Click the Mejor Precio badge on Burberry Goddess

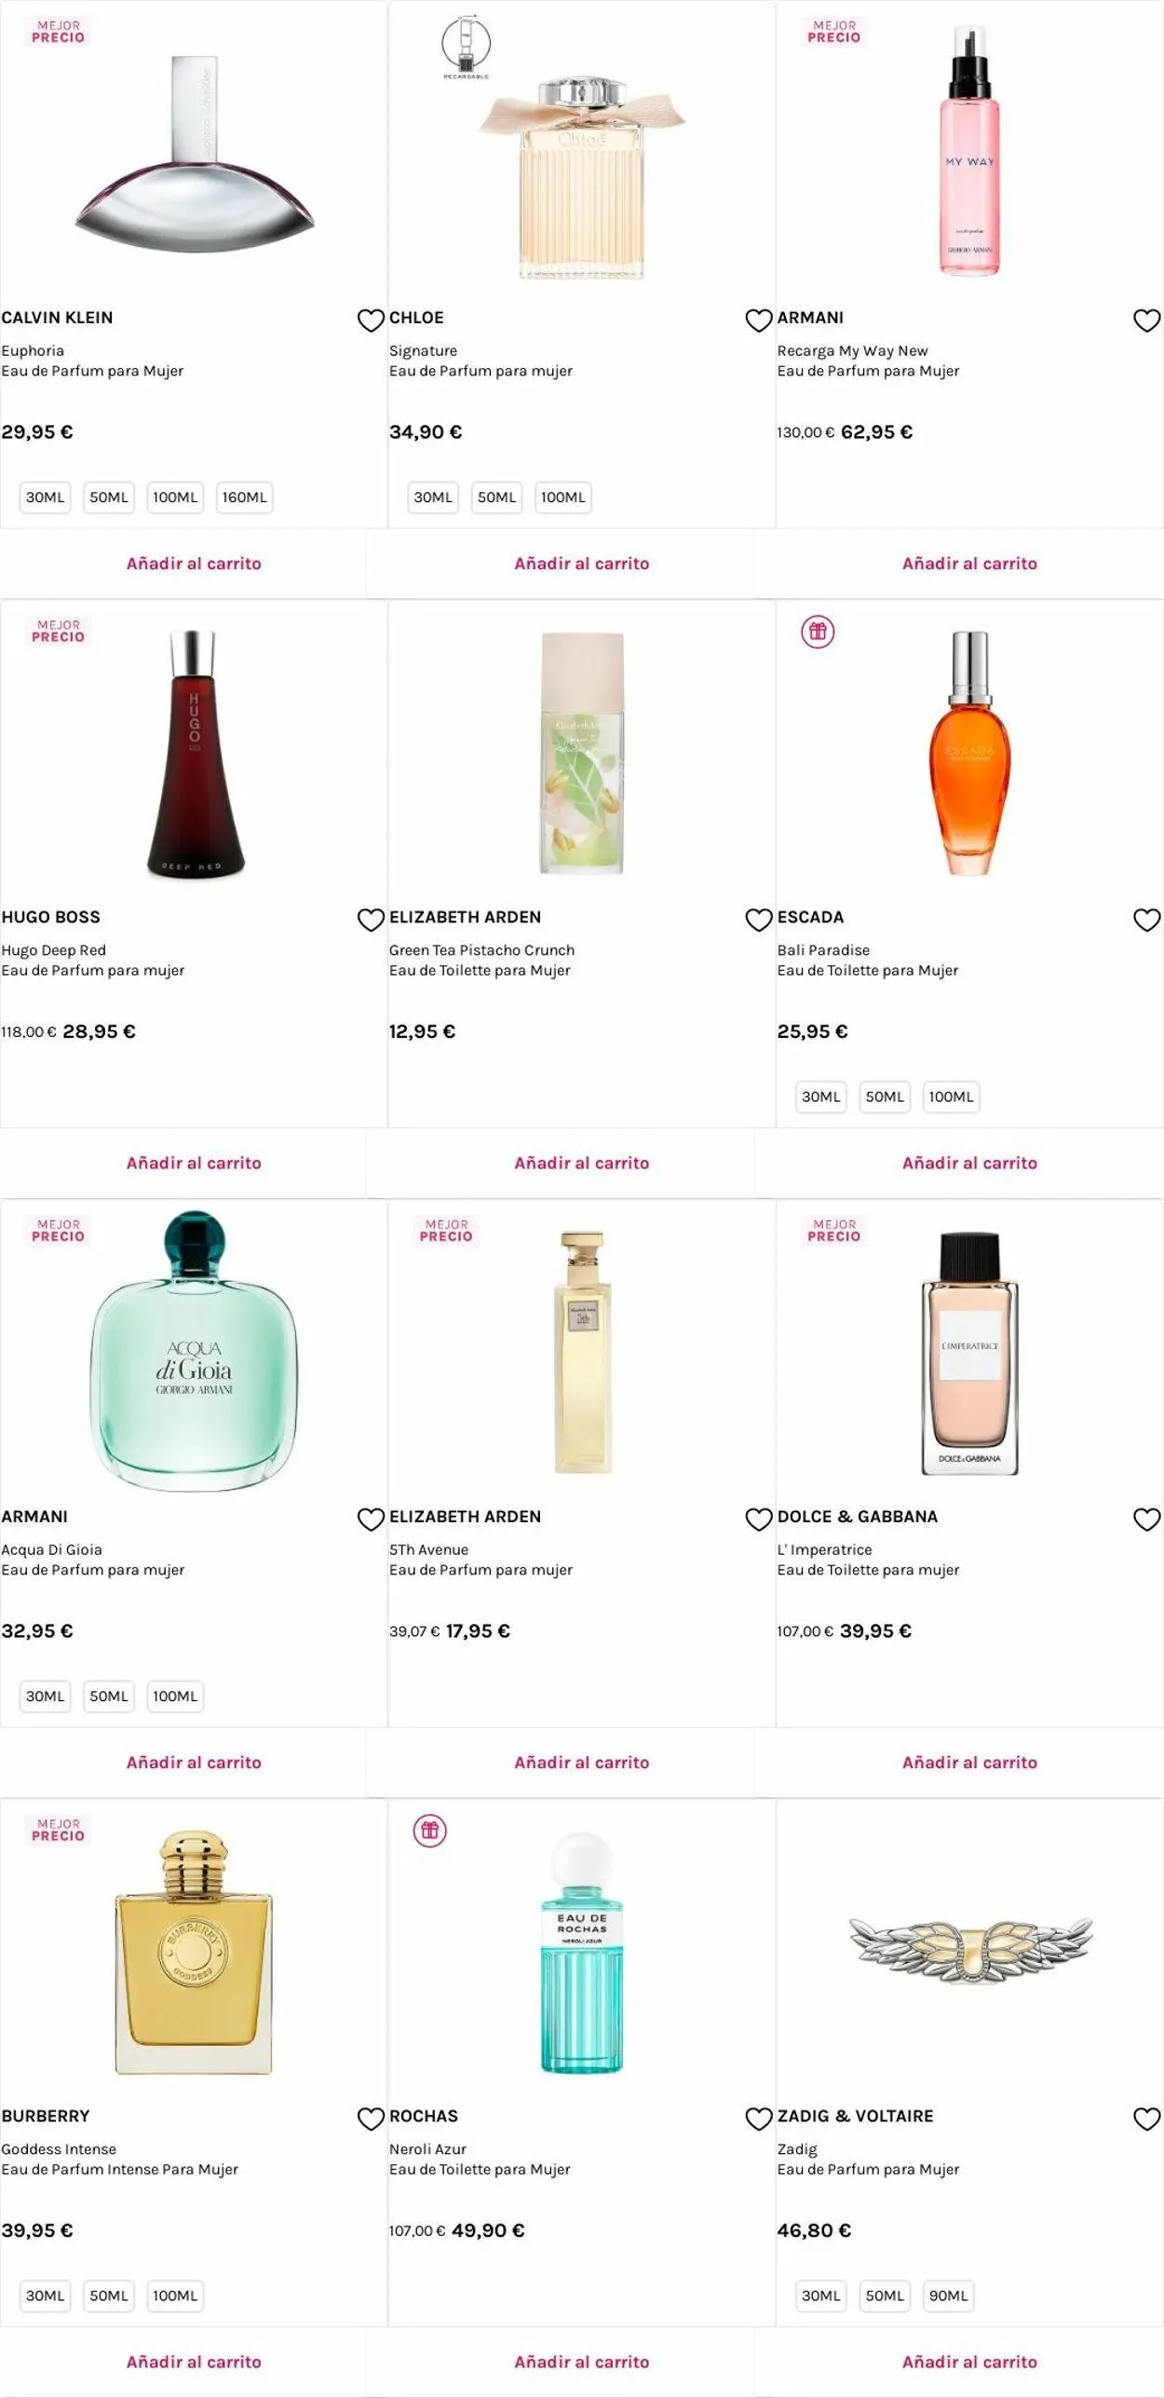point(58,1830)
